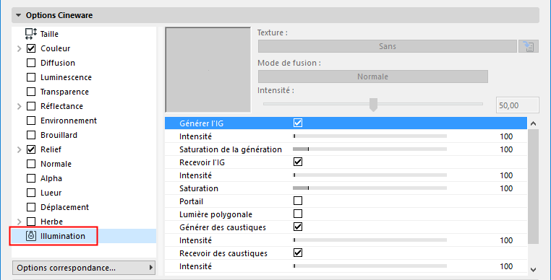Screen dimensions: 551x280
Task: Select the Illumination entry
Action: click(84, 236)
